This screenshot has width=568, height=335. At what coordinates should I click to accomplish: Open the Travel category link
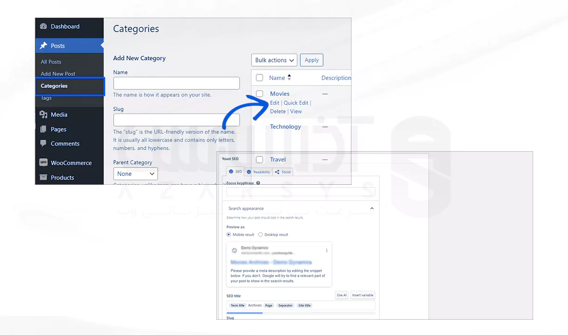click(x=278, y=160)
